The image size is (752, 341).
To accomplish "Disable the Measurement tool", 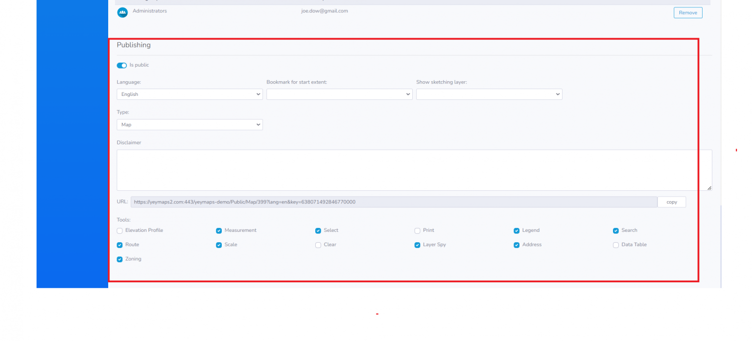I will [x=219, y=230].
